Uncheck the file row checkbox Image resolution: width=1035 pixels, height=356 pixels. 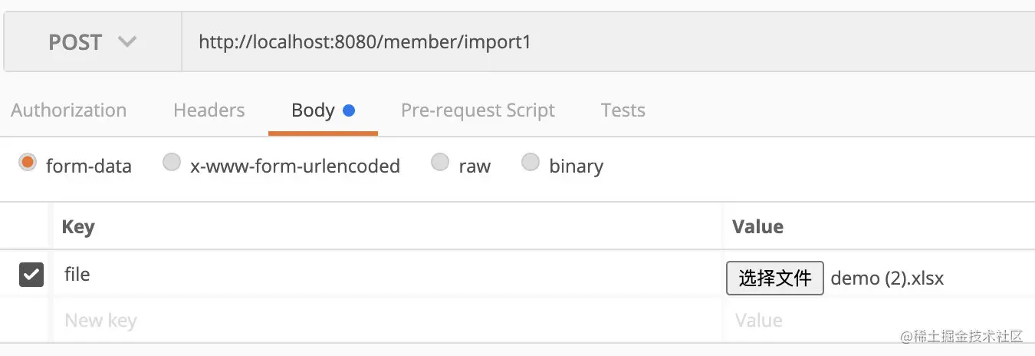[x=31, y=275]
